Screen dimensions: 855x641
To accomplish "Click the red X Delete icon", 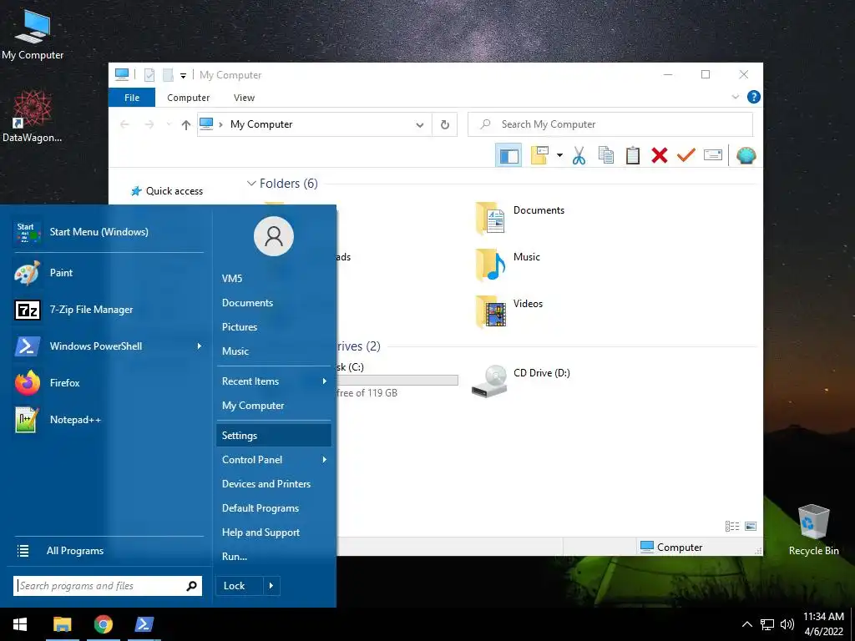I will [x=660, y=155].
